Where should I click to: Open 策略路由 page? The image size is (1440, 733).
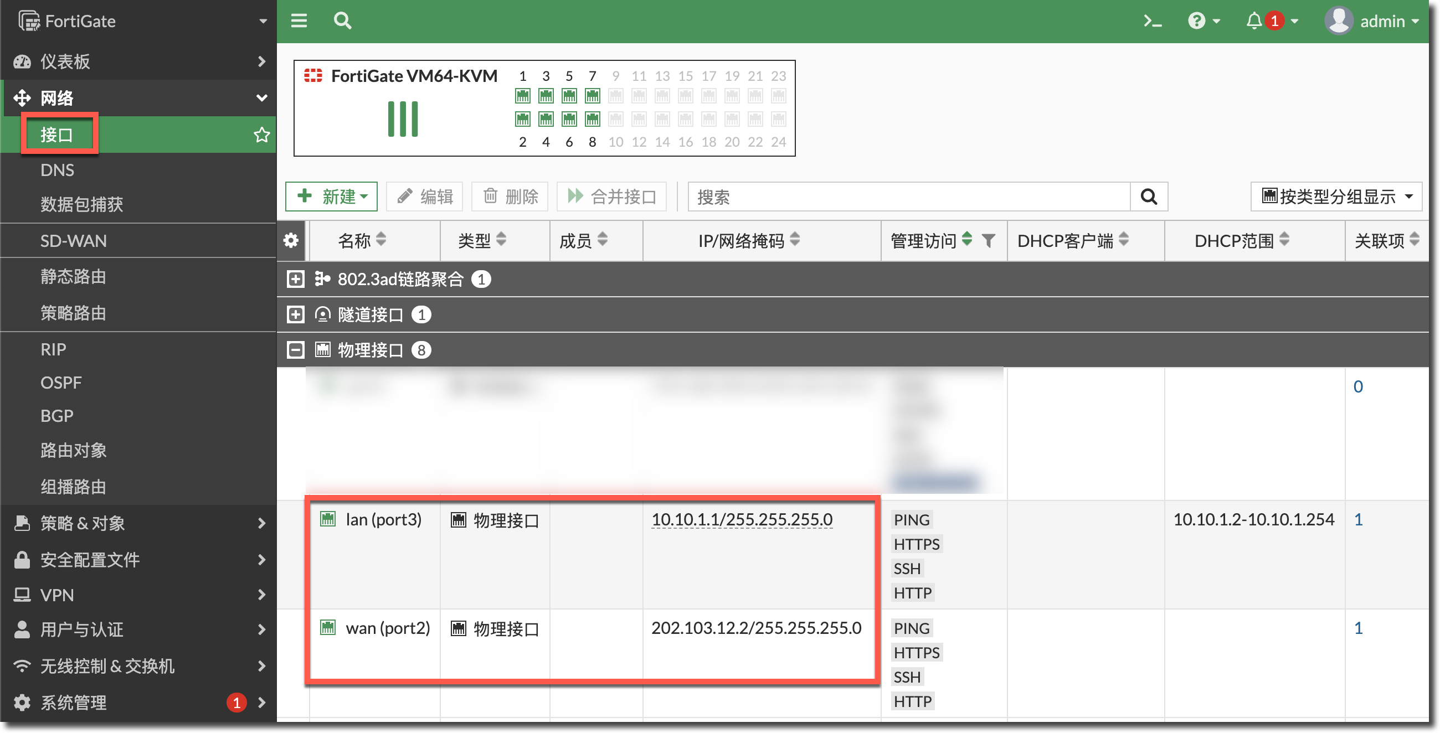pyautogui.click(x=73, y=313)
